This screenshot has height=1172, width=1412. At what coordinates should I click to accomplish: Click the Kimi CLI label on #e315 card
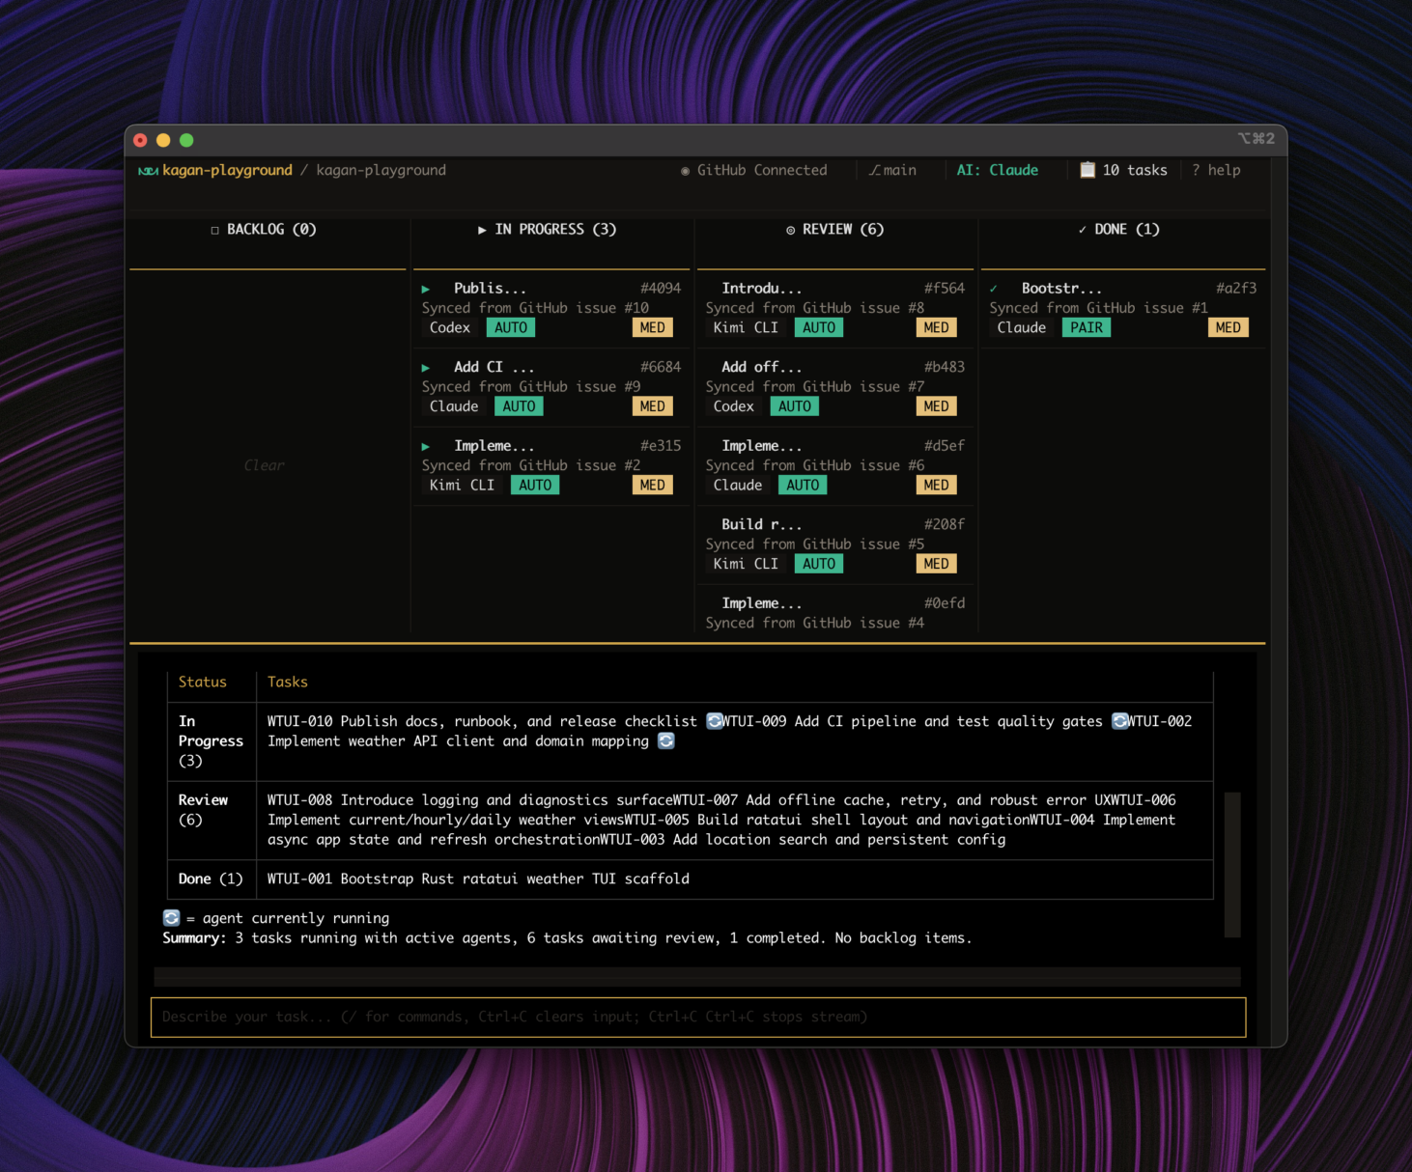click(x=462, y=486)
